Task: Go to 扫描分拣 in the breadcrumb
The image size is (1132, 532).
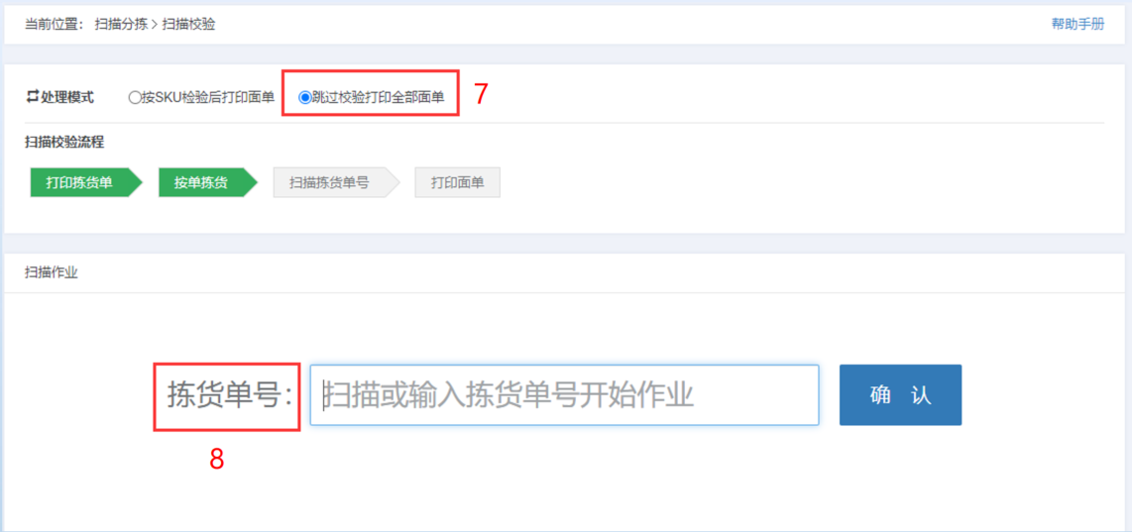Action: [121, 25]
